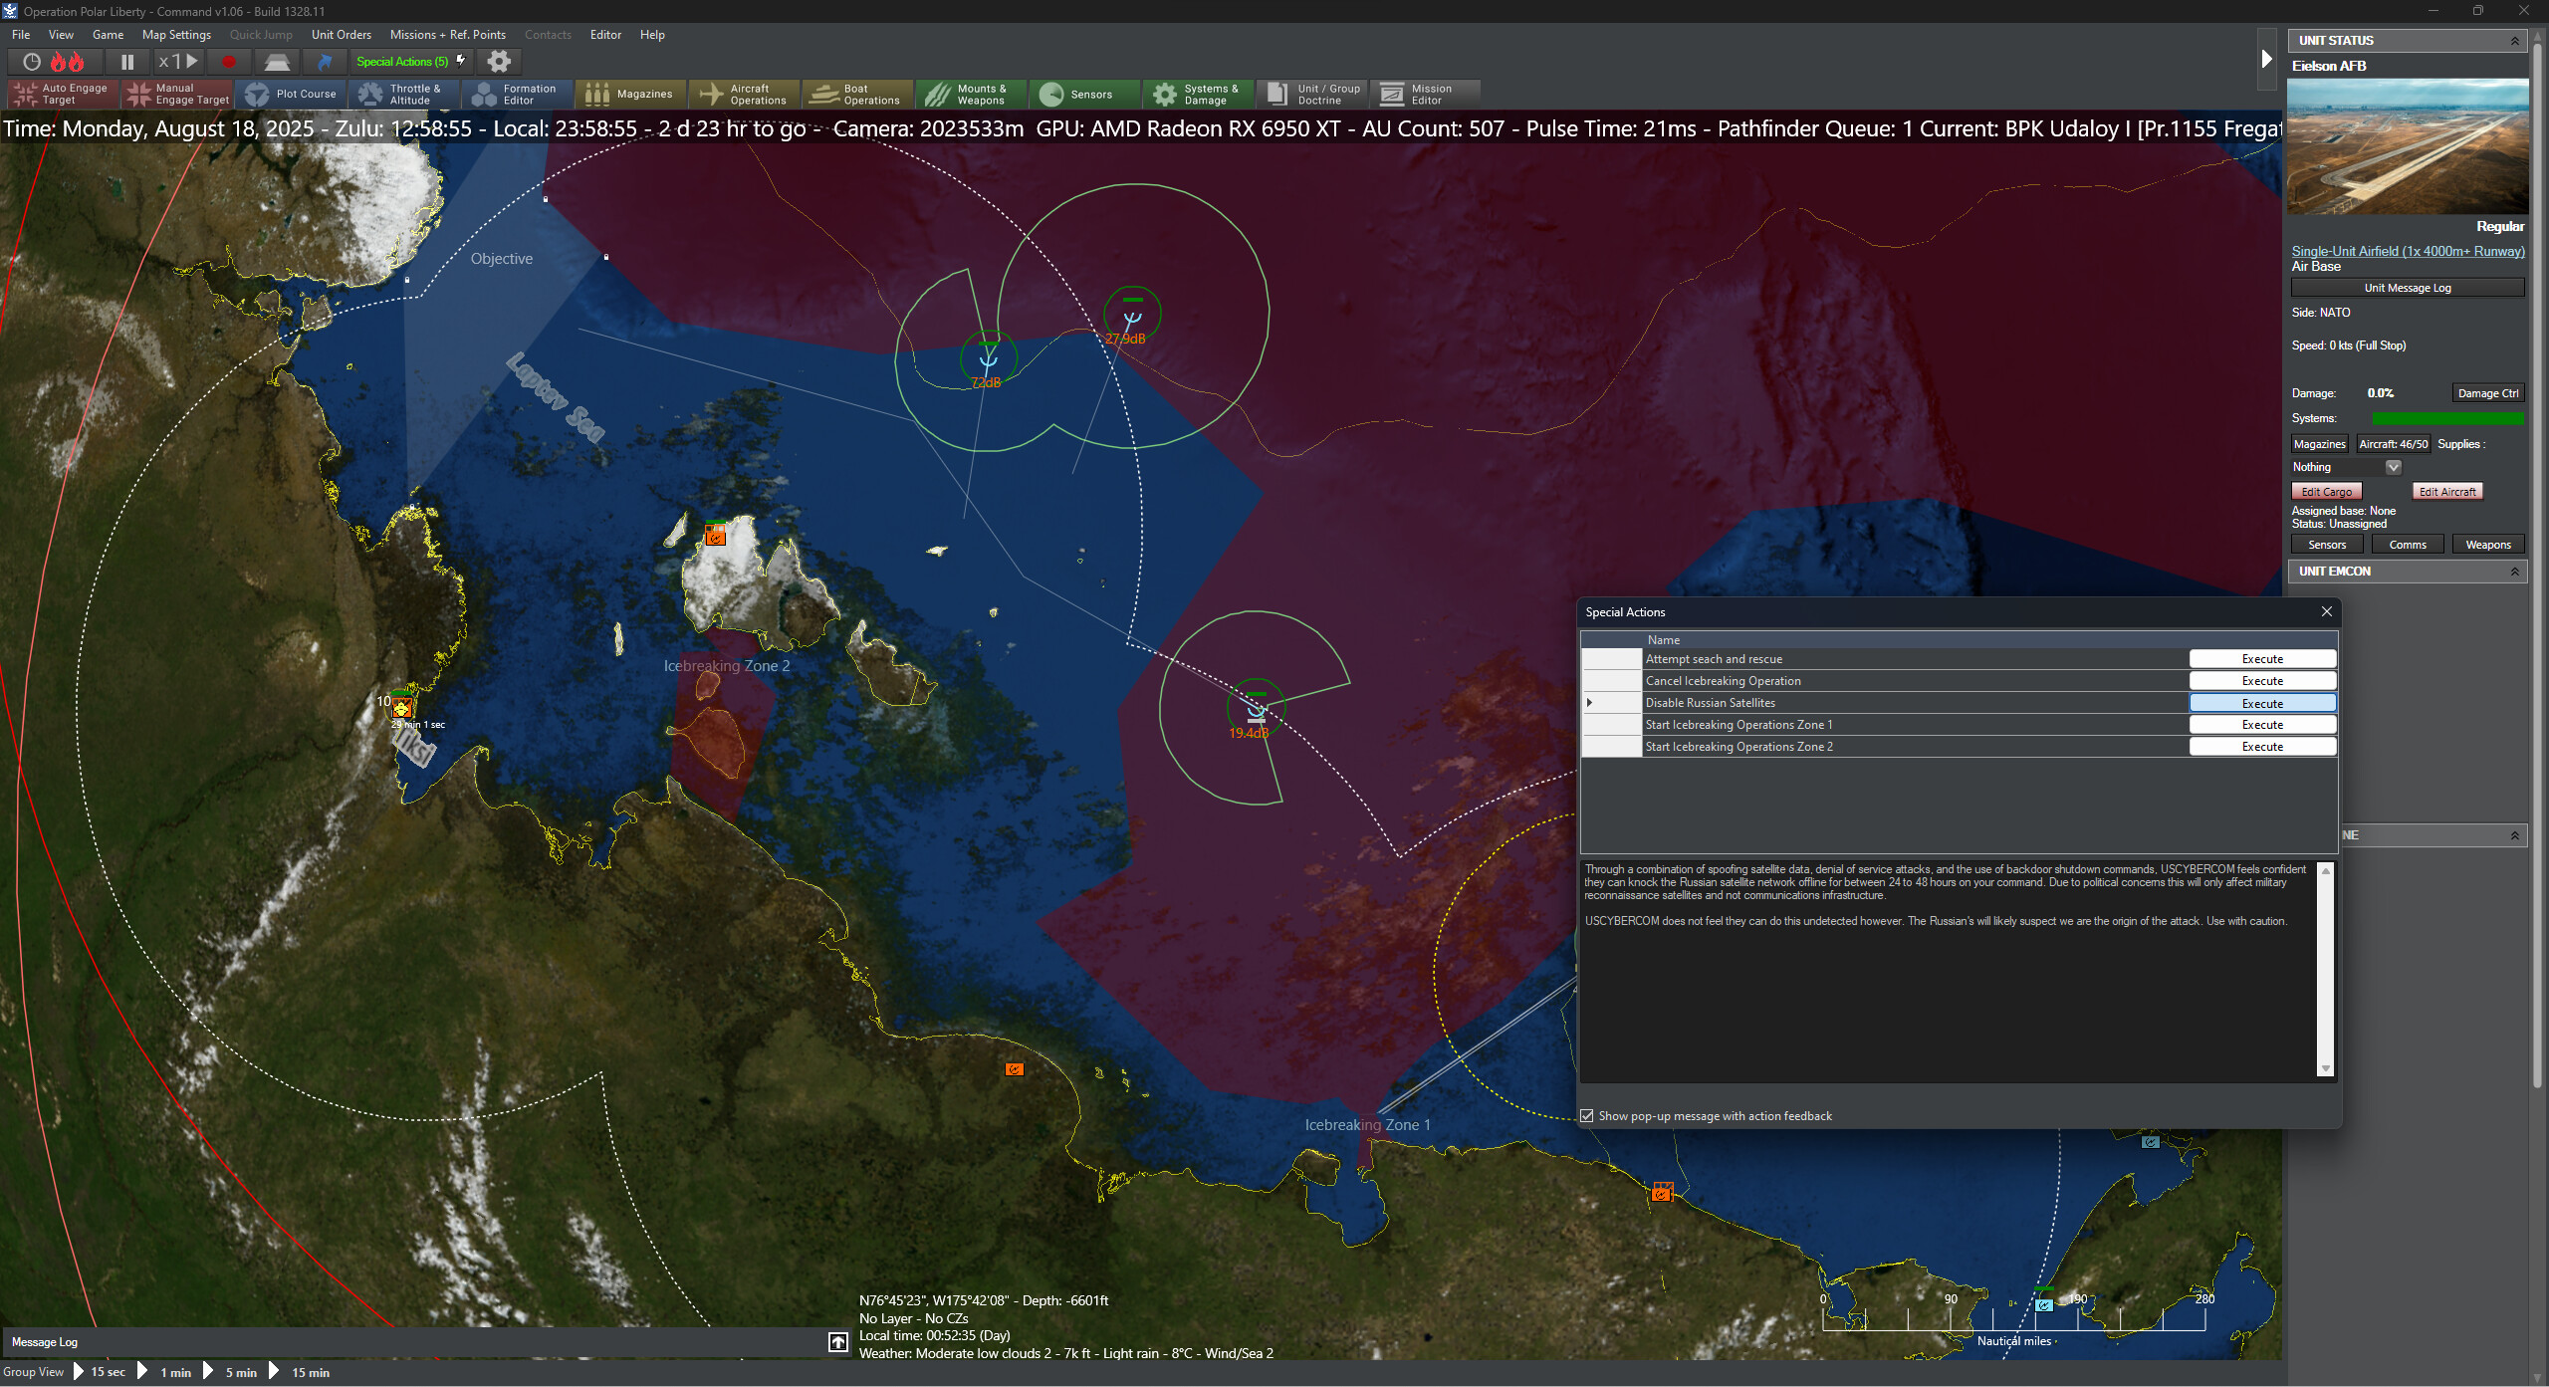2549x1387 pixels.
Task: Open the Mission Editor
Action: tap(1426, 93)
